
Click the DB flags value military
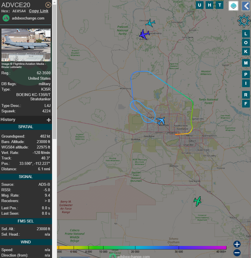coord(45,84)
